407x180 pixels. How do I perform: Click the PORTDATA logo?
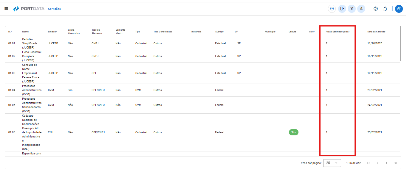29,9
